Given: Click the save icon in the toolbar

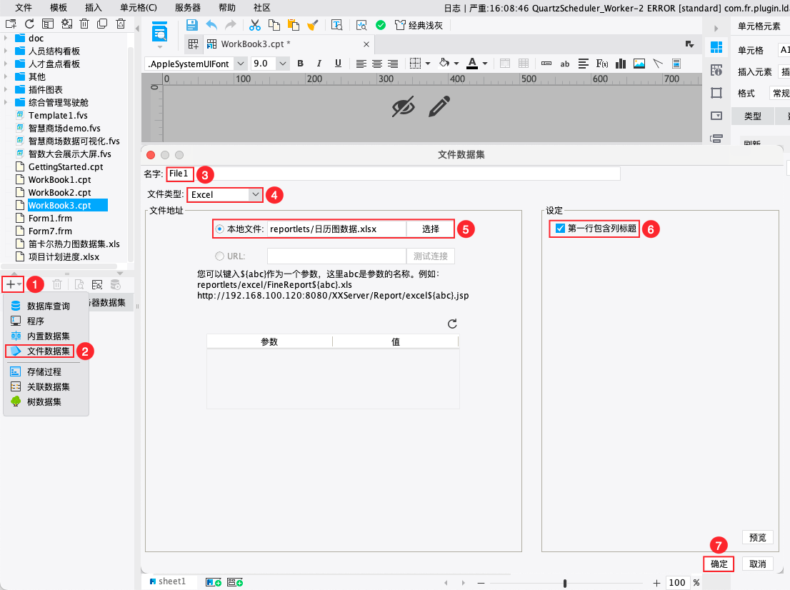Looking at the screenshot, I should (192, 25).
